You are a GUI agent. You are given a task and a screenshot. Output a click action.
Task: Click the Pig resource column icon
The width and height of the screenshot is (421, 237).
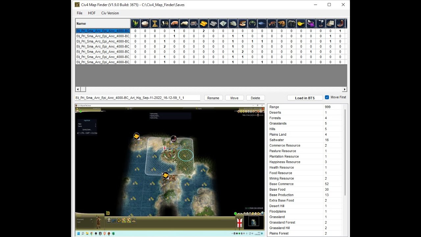coord(174,23)
